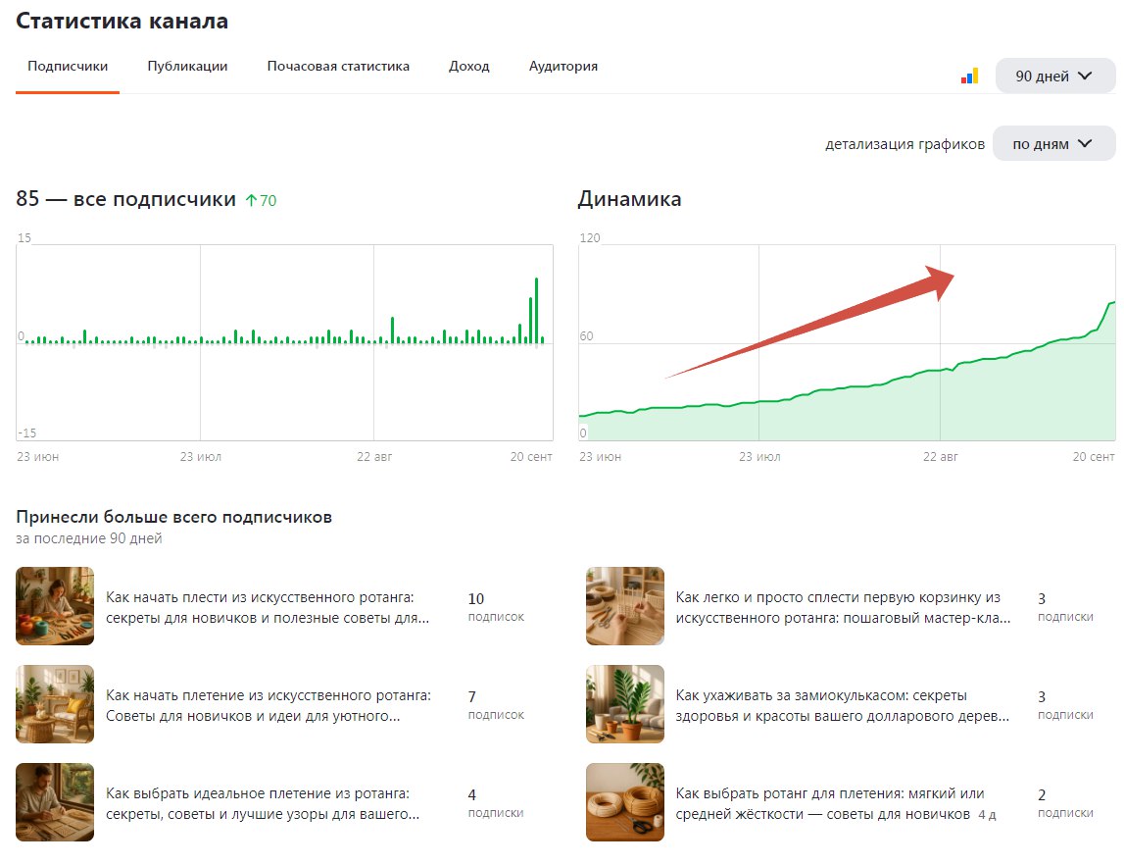Open the 90 дней period dropdown
This screenshot has width=1124, height=865.
[x=1054, y=76]
